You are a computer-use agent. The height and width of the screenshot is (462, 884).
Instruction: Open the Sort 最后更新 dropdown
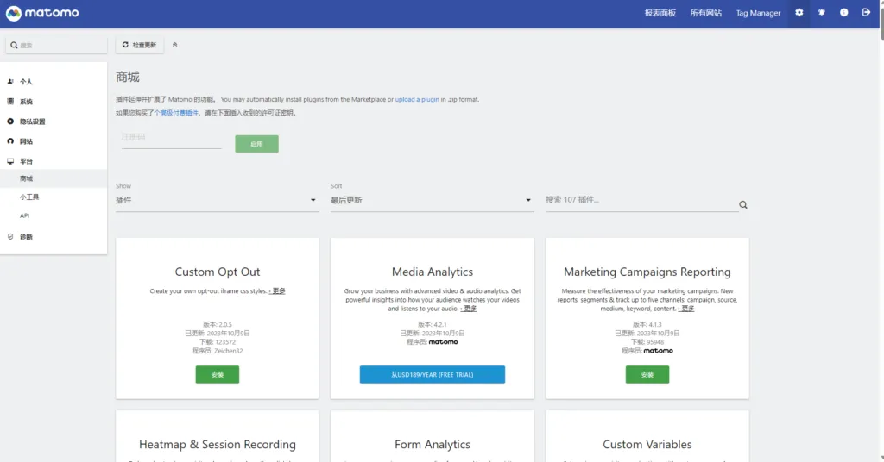pyautogui.click(x=432, y=201)
